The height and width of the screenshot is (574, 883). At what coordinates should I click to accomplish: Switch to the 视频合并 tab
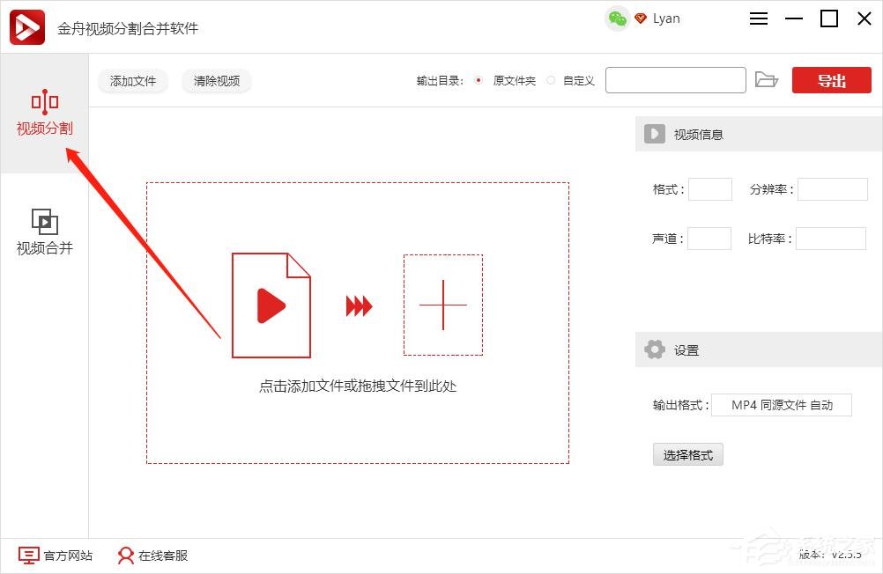click(x=45, y=231)
